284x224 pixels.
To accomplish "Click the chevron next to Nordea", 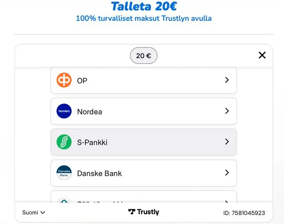I will pyautogui.click(x=227, y=111).
